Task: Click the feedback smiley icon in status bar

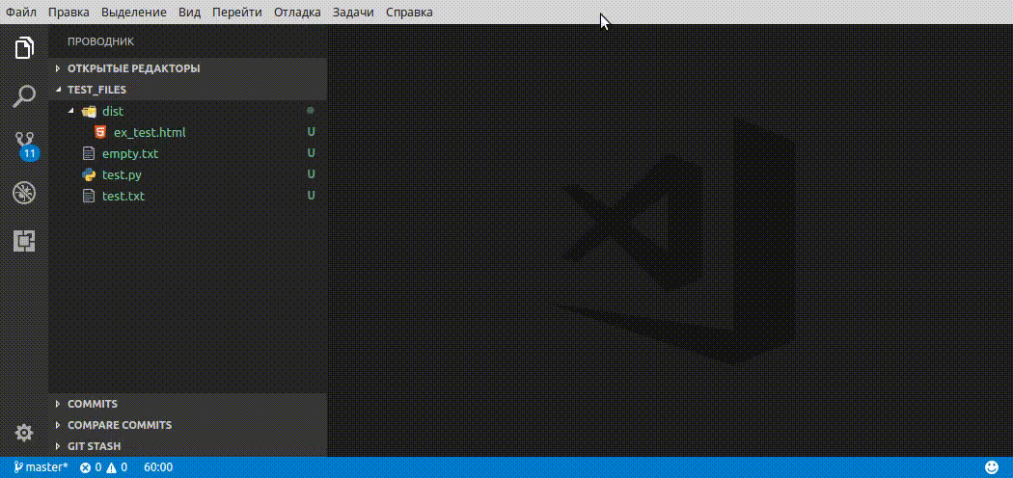Action: pyautogui.click(x=991, y=467)
